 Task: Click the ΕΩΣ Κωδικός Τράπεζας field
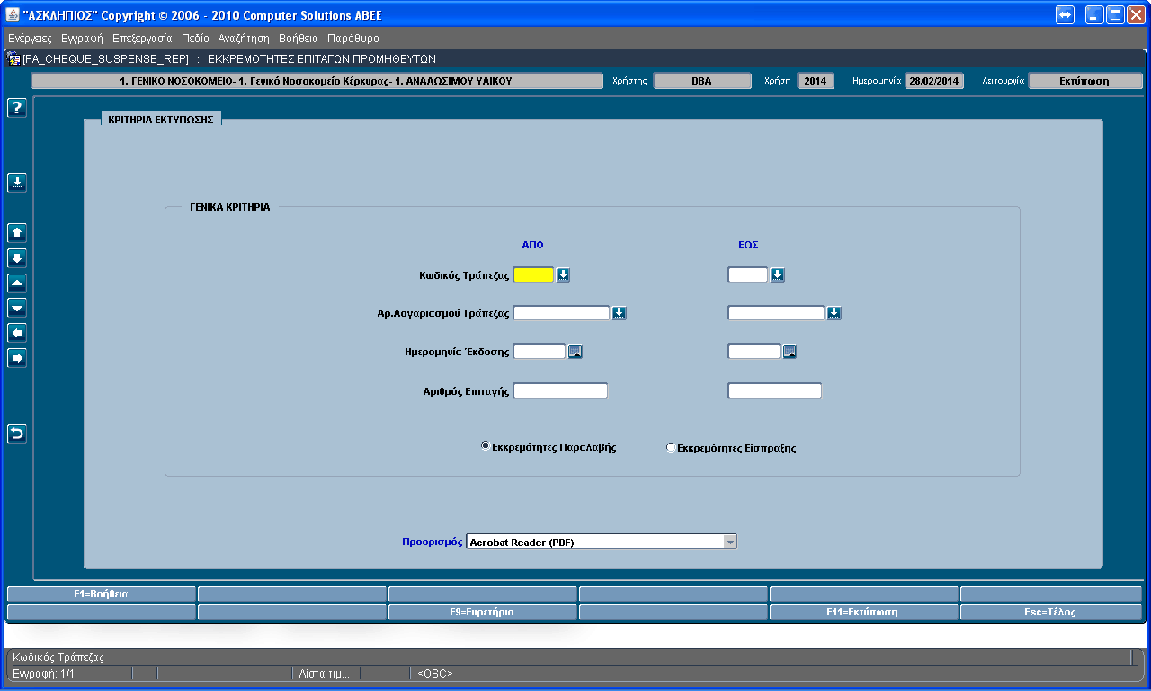pyautogui.click(x=748, y=275)
